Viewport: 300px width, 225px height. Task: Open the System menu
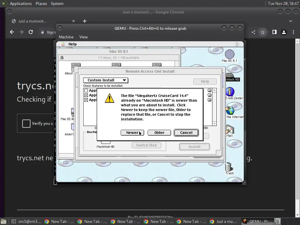57,4
